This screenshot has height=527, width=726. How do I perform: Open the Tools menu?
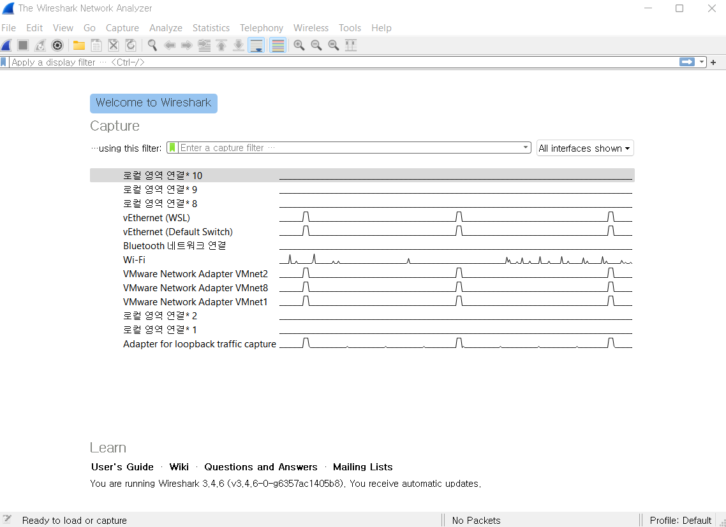click(350, 28)
